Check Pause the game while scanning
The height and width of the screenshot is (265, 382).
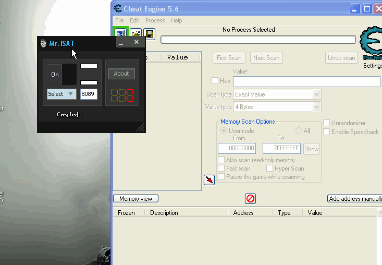coord(221,176)
